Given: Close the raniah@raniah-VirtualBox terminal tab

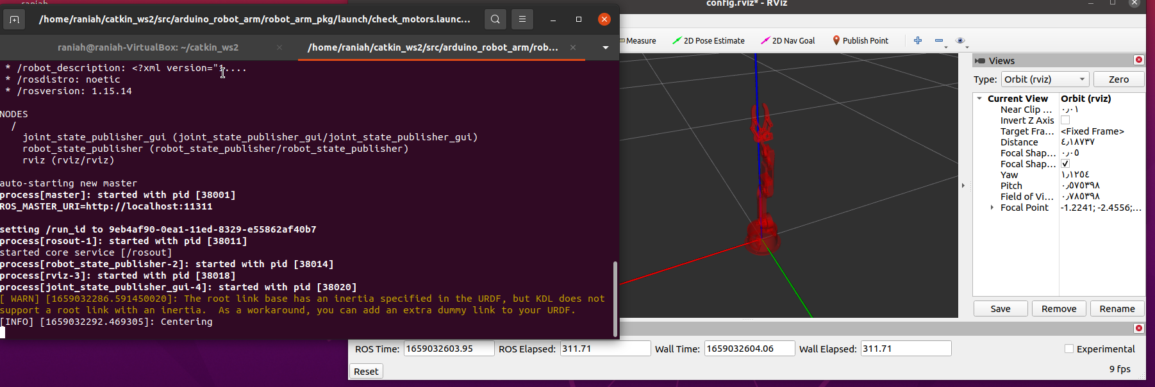Looking at the screenshot, I should [x=279, y=47].
